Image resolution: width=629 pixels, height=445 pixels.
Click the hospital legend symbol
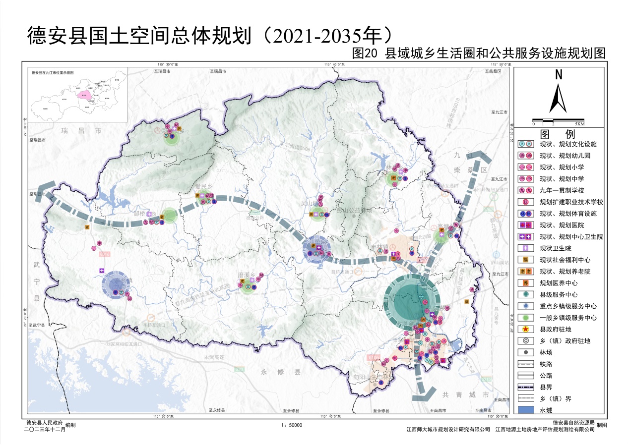tap(525, 225)
